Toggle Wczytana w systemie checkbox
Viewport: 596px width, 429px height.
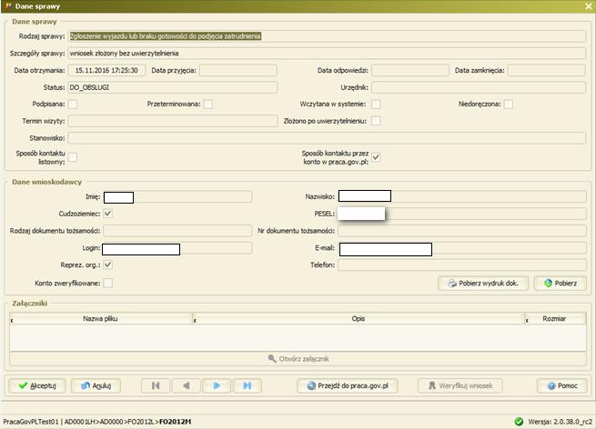tap(376, 104)
